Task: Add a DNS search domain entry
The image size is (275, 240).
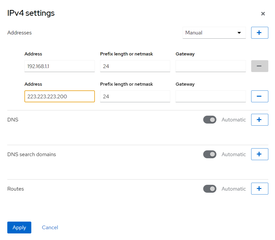Action: click(x=259, y=154)
